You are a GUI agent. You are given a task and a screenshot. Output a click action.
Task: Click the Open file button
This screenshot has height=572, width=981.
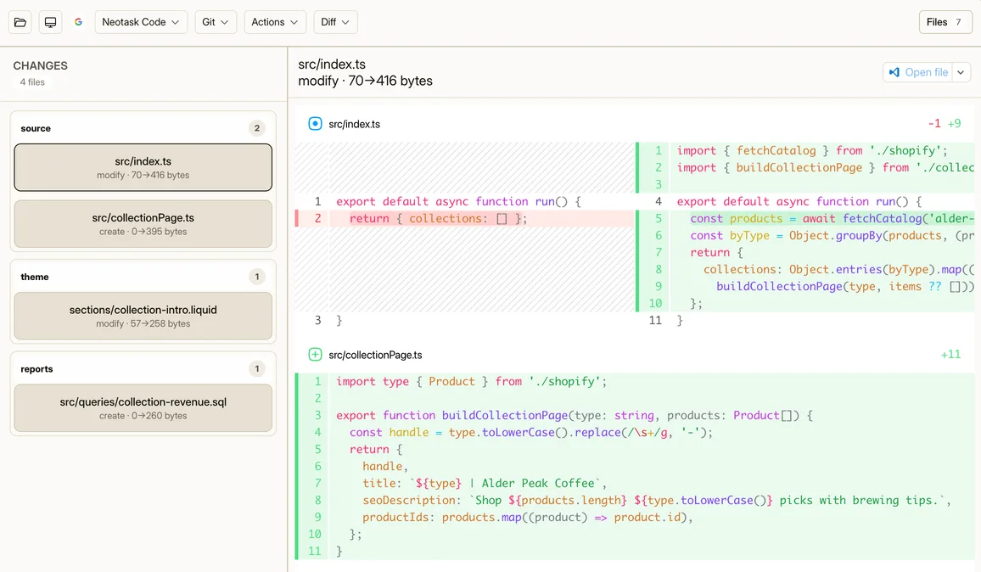click(x=918, y=72)
